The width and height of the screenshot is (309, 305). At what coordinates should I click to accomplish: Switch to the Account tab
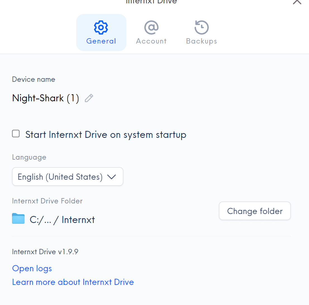151,32
